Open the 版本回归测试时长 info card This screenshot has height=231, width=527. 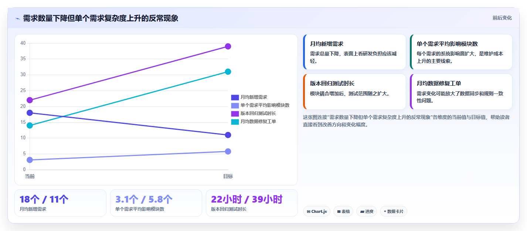[354, 92]
